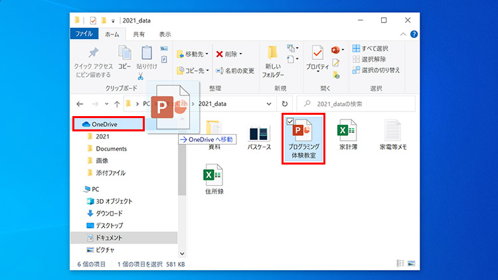The width and height of the screenshot is (498, 280).
Task: Select the 家電等メモ text file
Action: coord(393,135)
